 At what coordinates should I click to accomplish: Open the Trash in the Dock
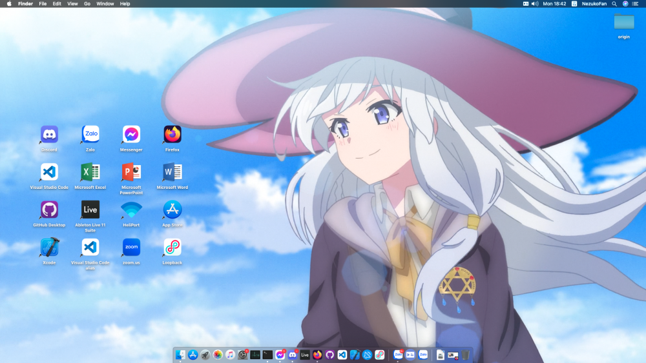pyautogui.click(x=465, y=355)
